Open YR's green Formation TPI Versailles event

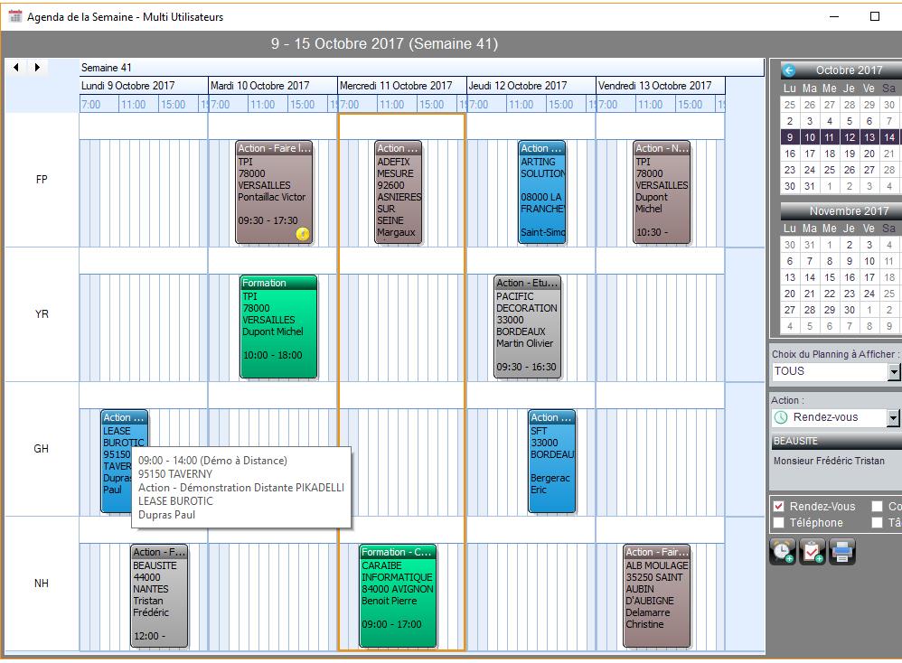point(278,327)
